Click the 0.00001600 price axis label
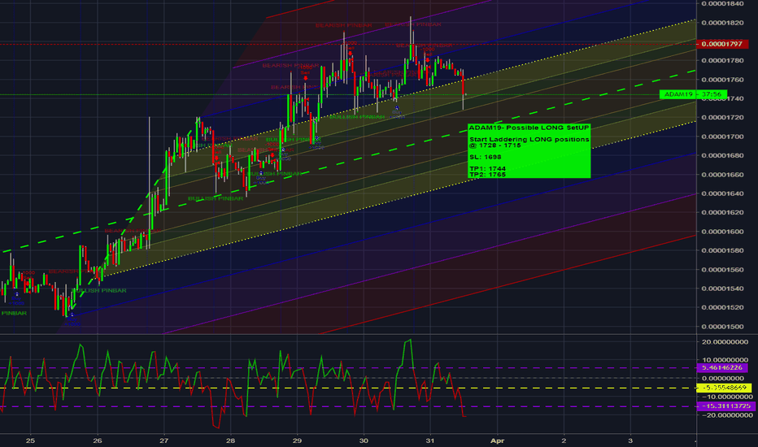Image resolution: width=758 pixels, height=447 pixels. 722,232
